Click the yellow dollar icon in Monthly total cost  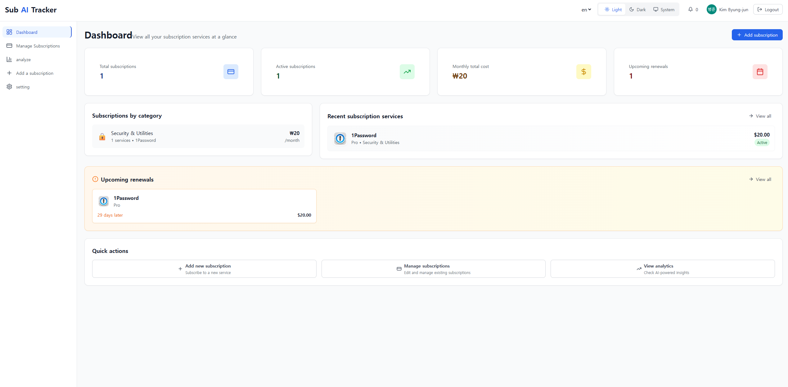click(583, 72)
